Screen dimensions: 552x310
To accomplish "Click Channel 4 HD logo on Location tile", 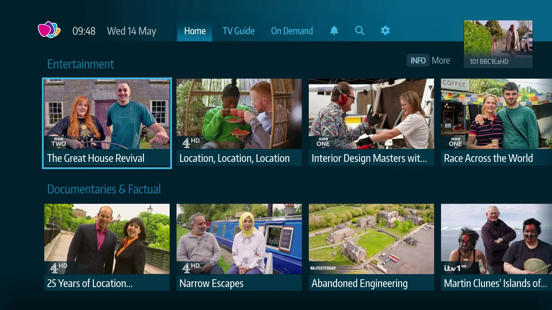I will [x=191, y=142].
